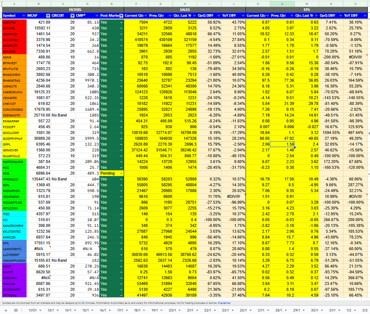The width and height of the screenshot is (370, 314).
Task: Select the KPIL symbol cell
Action: [14, 243]
